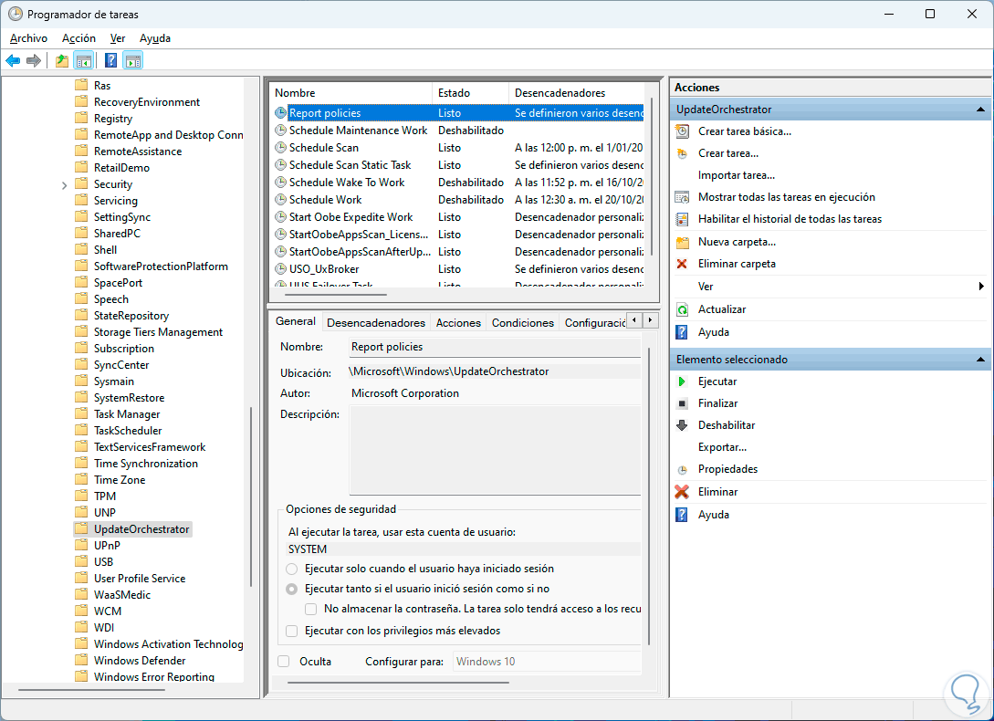Sort by the Estado column header
Image resolution: width=994 pixels, height=721 pixels.
[x=470, y=92]
